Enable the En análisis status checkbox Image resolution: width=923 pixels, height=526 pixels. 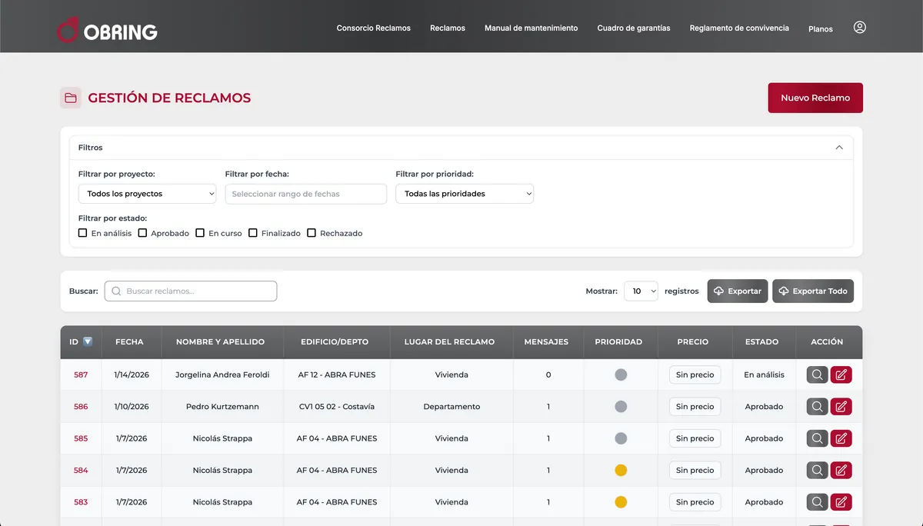83,233
